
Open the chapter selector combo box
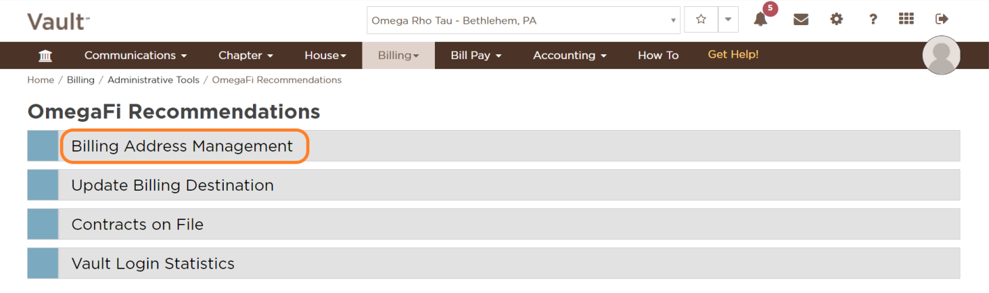pyautogui.click(x=523, y=20)
